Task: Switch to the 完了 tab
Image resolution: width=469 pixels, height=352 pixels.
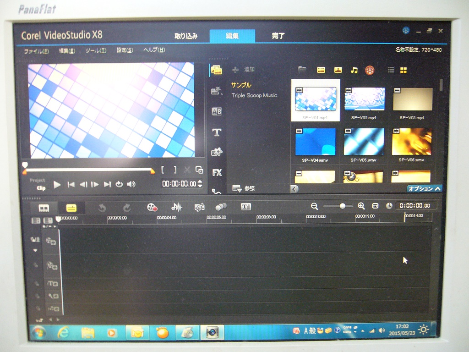Action: 278,36
